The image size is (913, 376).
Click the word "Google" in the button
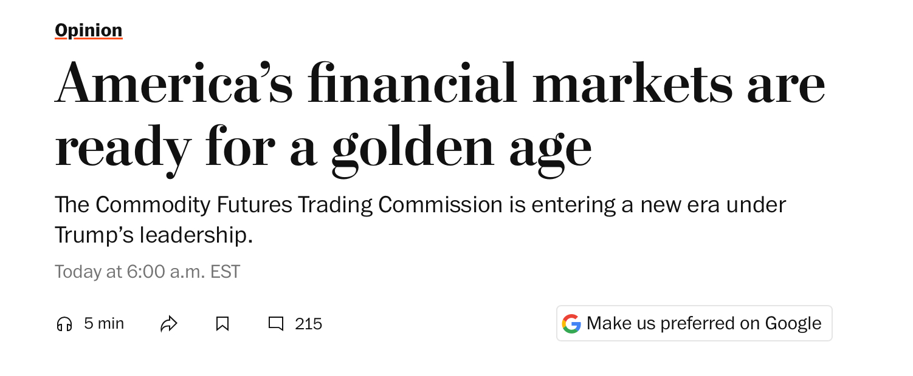793,323
